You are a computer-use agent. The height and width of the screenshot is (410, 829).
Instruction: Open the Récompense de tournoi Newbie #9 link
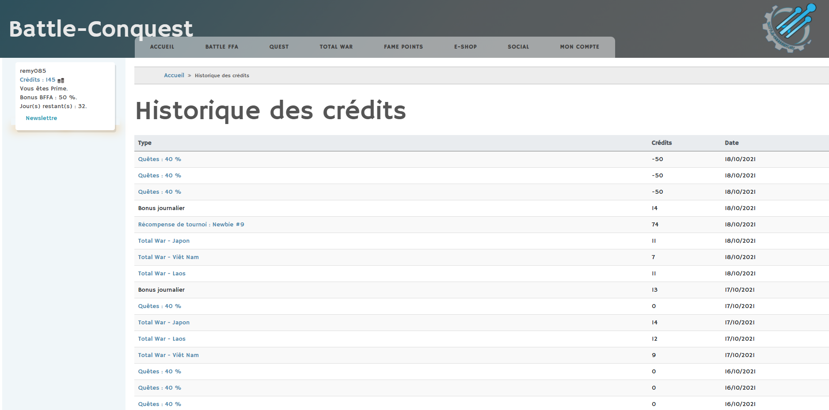(191, 225)
